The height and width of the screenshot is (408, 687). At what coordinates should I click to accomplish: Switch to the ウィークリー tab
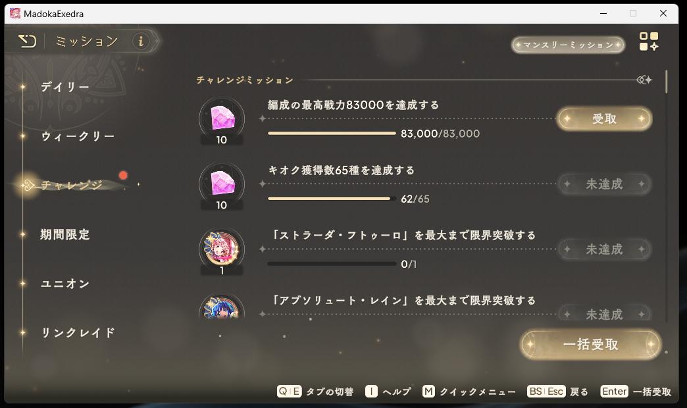click(78, 136)
